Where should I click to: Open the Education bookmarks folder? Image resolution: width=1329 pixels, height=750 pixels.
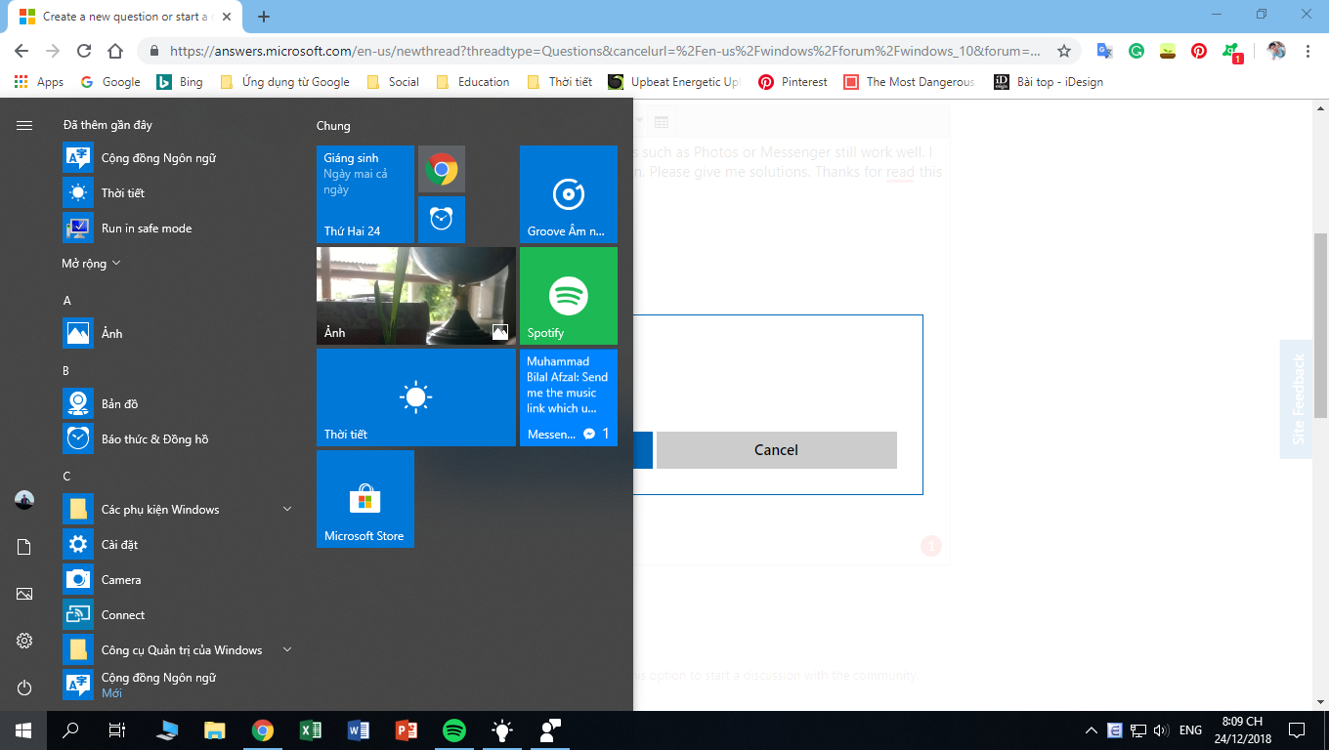pyautogui.click(x=473, y=82)
